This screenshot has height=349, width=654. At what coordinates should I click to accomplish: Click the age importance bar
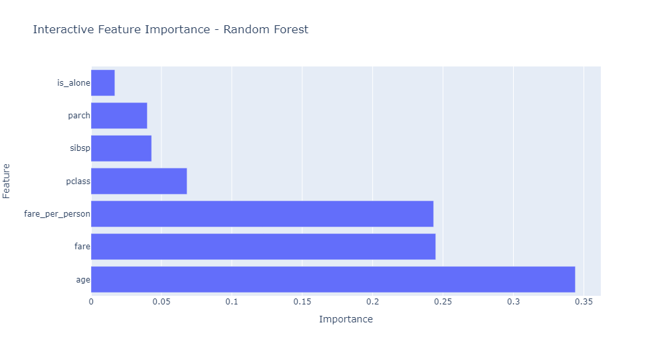click(333, 279)
